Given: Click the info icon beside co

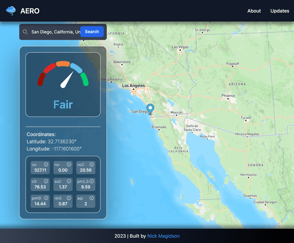Looking at the screenshot, I should (x=46, y=164).
